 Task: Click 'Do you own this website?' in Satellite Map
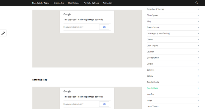(73, 104)
